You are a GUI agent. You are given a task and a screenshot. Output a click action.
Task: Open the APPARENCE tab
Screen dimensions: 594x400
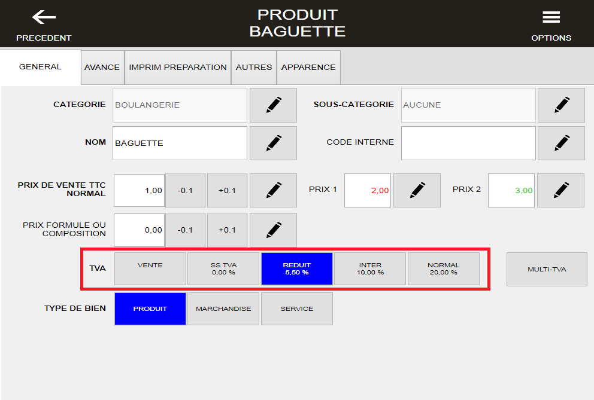pos(308,68)
